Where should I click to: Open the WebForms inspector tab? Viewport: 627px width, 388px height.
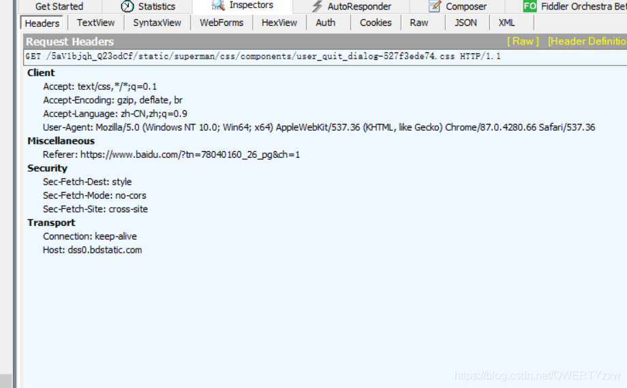tap(221, 22)
